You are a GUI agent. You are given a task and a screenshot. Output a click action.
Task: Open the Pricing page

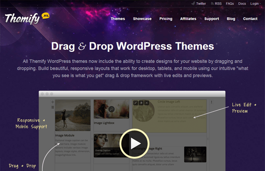click(166, 19)
